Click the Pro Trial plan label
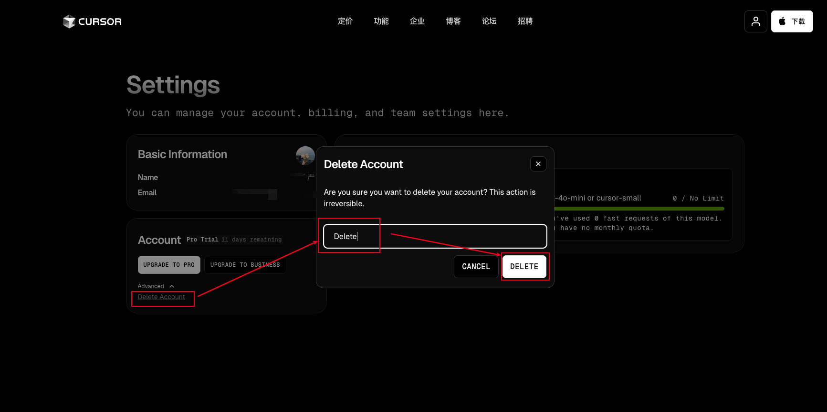 coord(202,240)
